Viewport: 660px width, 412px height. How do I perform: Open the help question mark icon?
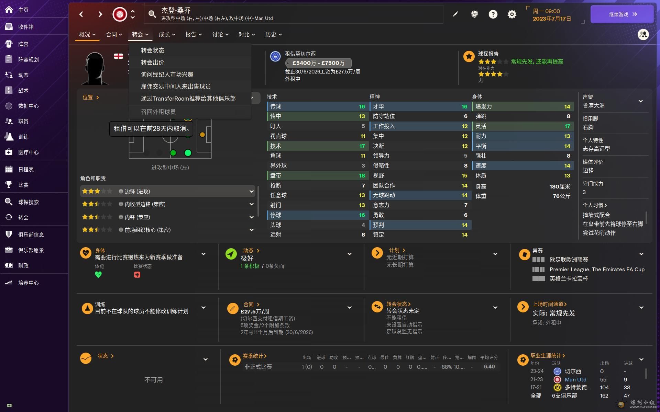point(493,14)
